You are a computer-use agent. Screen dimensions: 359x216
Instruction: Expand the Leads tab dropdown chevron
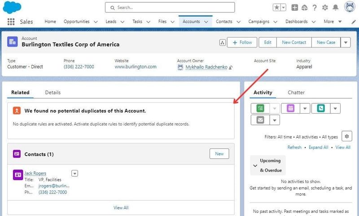pyautogui.click(x=123, y=22)
